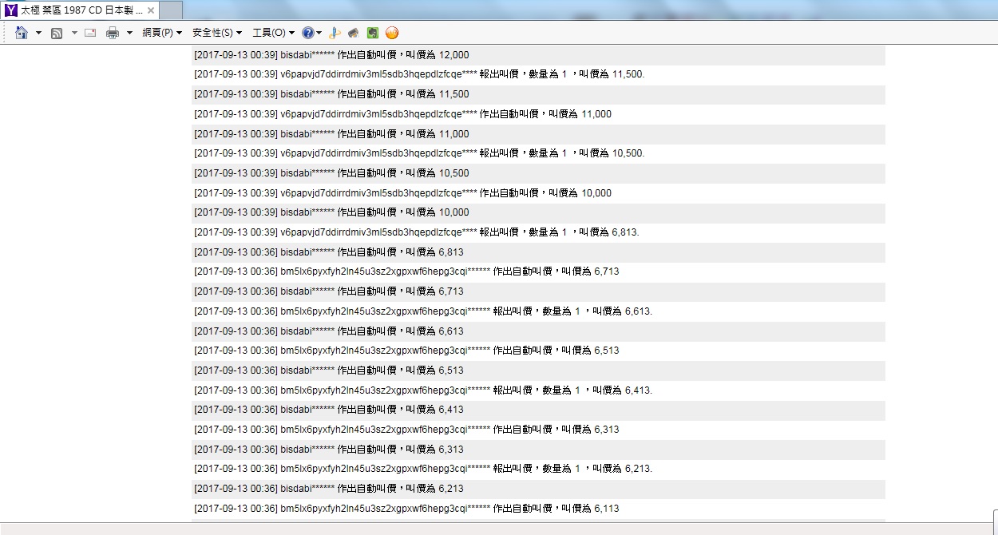
Task: Expand the feeds dropdown arrow
Action: click(74, 33)
